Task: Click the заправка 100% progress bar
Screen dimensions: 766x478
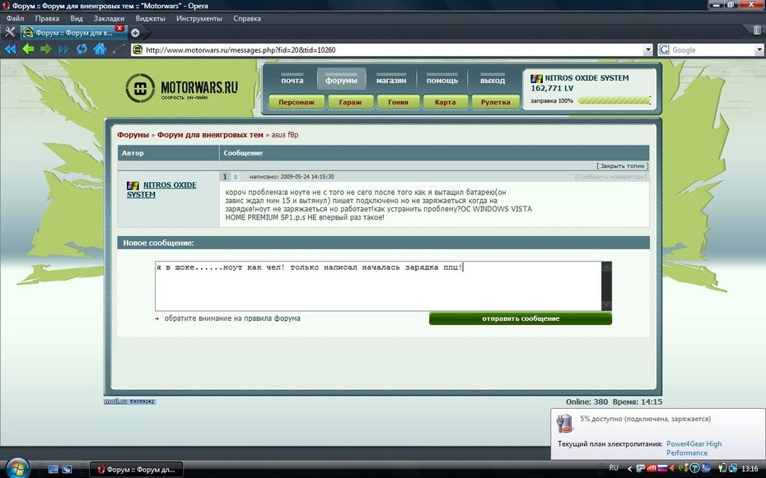Action: coord(614,100)
